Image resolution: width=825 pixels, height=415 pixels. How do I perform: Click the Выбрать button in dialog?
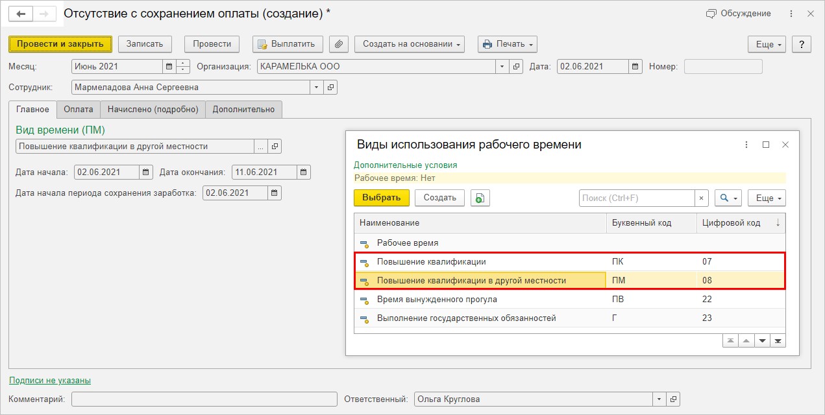point(382,198)
